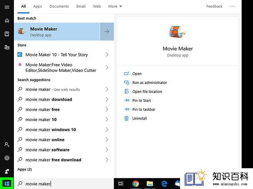Click the Feedback link
Screen dimensions: 253x189
pyautogui.click(x=214, y=6)
